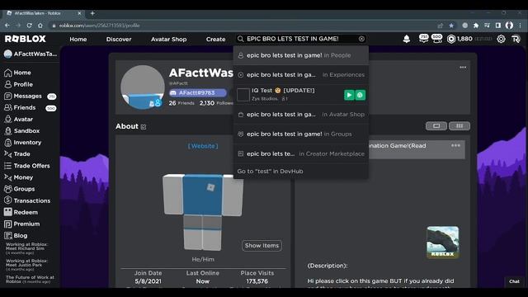Open a new browser tab
Viewport: 528px width, 297px height.
click(92, 13)
